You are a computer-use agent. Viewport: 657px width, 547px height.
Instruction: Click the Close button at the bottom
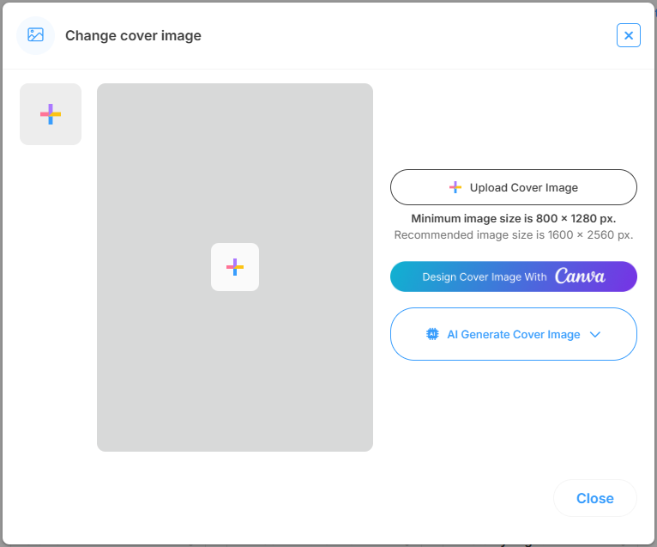[594, 498]
